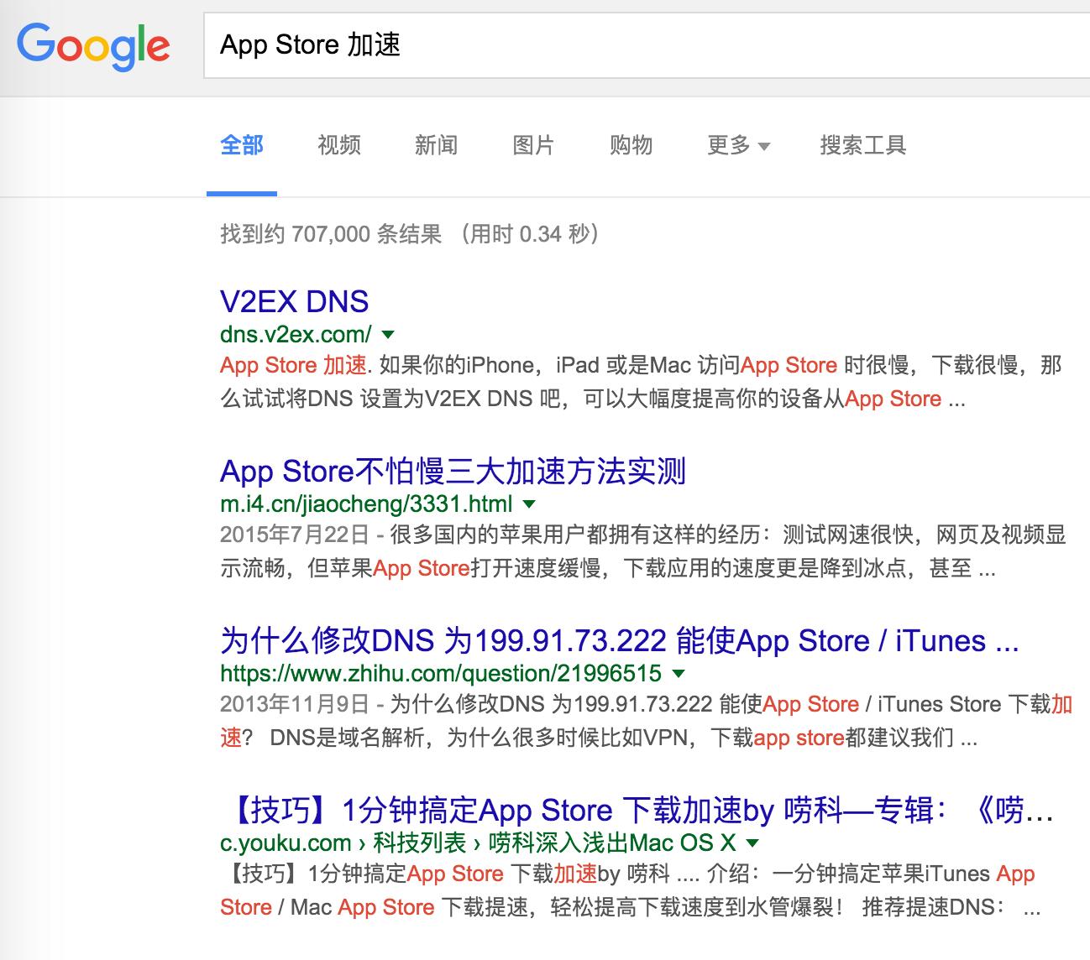This screenshot has width=1090, height=960.
Task: Switch to the 新闻 tab
Action: tap(436, 145)
